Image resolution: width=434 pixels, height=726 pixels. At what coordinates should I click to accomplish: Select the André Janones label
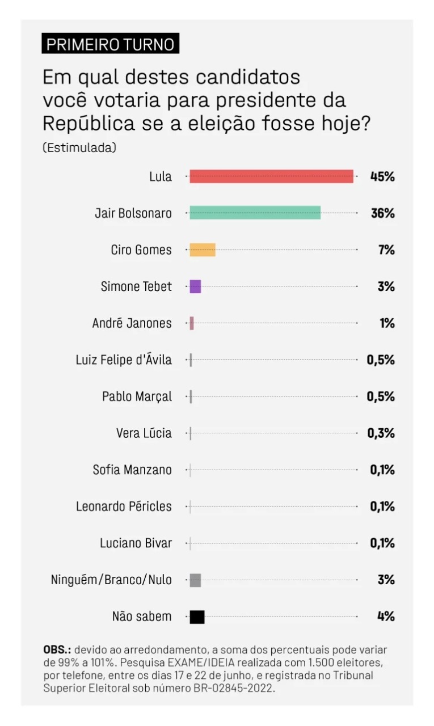[132, 323]
